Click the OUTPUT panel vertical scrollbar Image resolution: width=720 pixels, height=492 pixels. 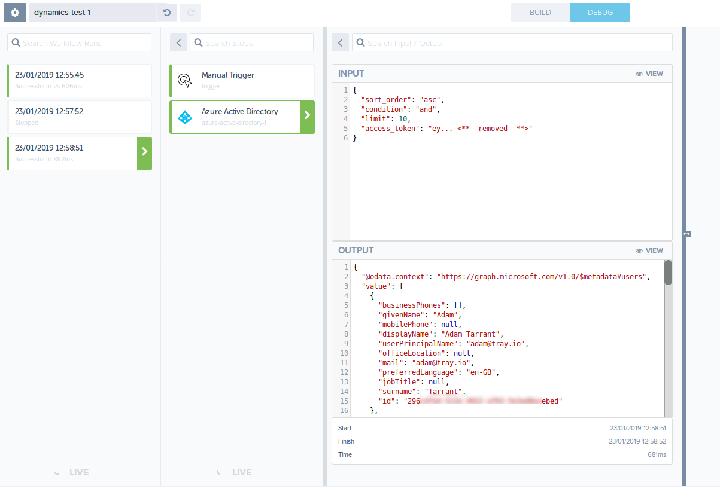pyautogui.click(x=668, y=273)
